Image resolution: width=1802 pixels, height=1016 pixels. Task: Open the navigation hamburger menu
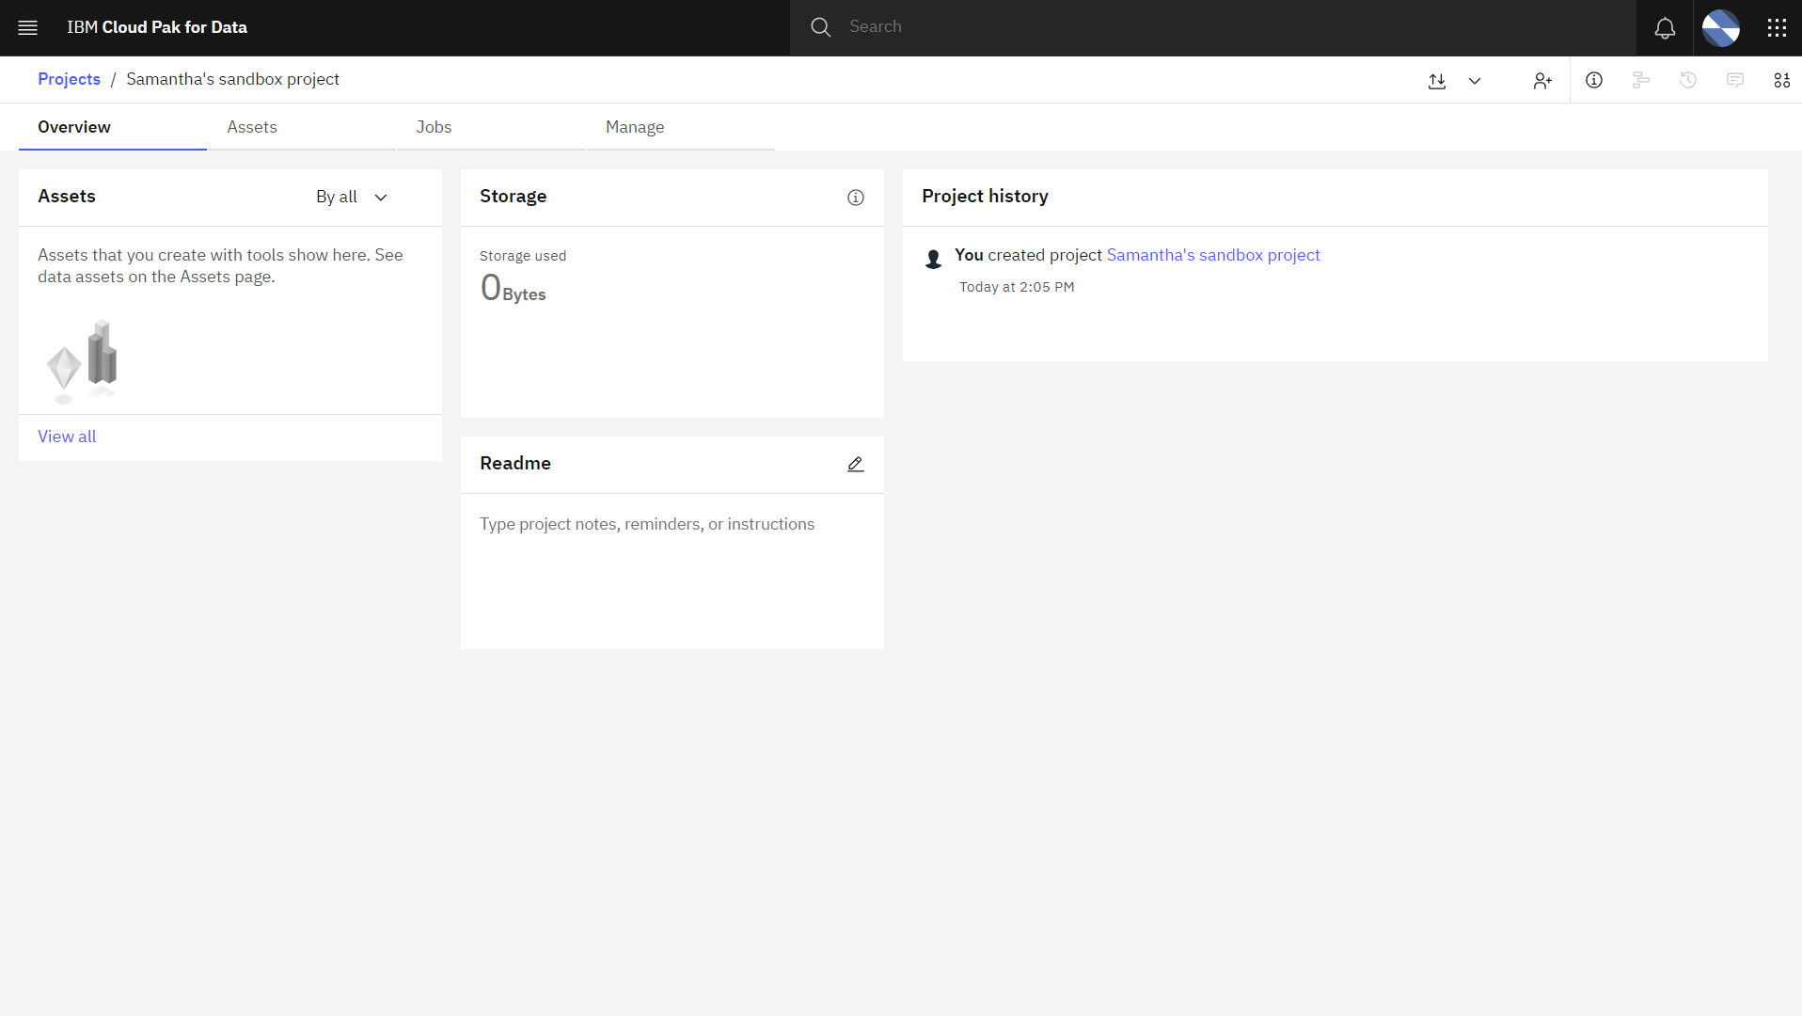pos(27,27)
